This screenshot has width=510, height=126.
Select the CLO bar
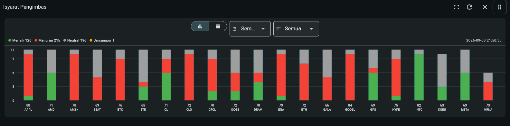[189, 75]
